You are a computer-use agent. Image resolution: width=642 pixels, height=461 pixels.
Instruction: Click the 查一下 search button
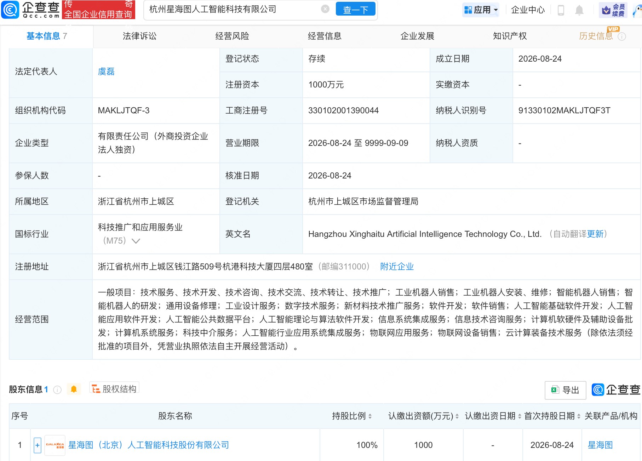[355, 10]
